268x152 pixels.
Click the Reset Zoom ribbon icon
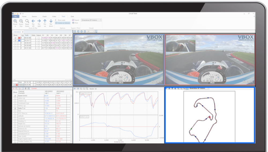(27, 21)
